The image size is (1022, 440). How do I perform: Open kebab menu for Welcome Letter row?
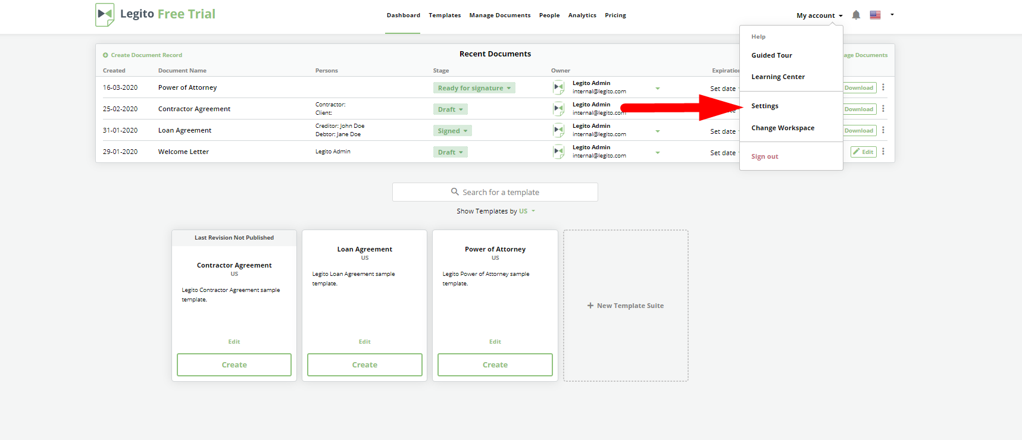point(883,152)
